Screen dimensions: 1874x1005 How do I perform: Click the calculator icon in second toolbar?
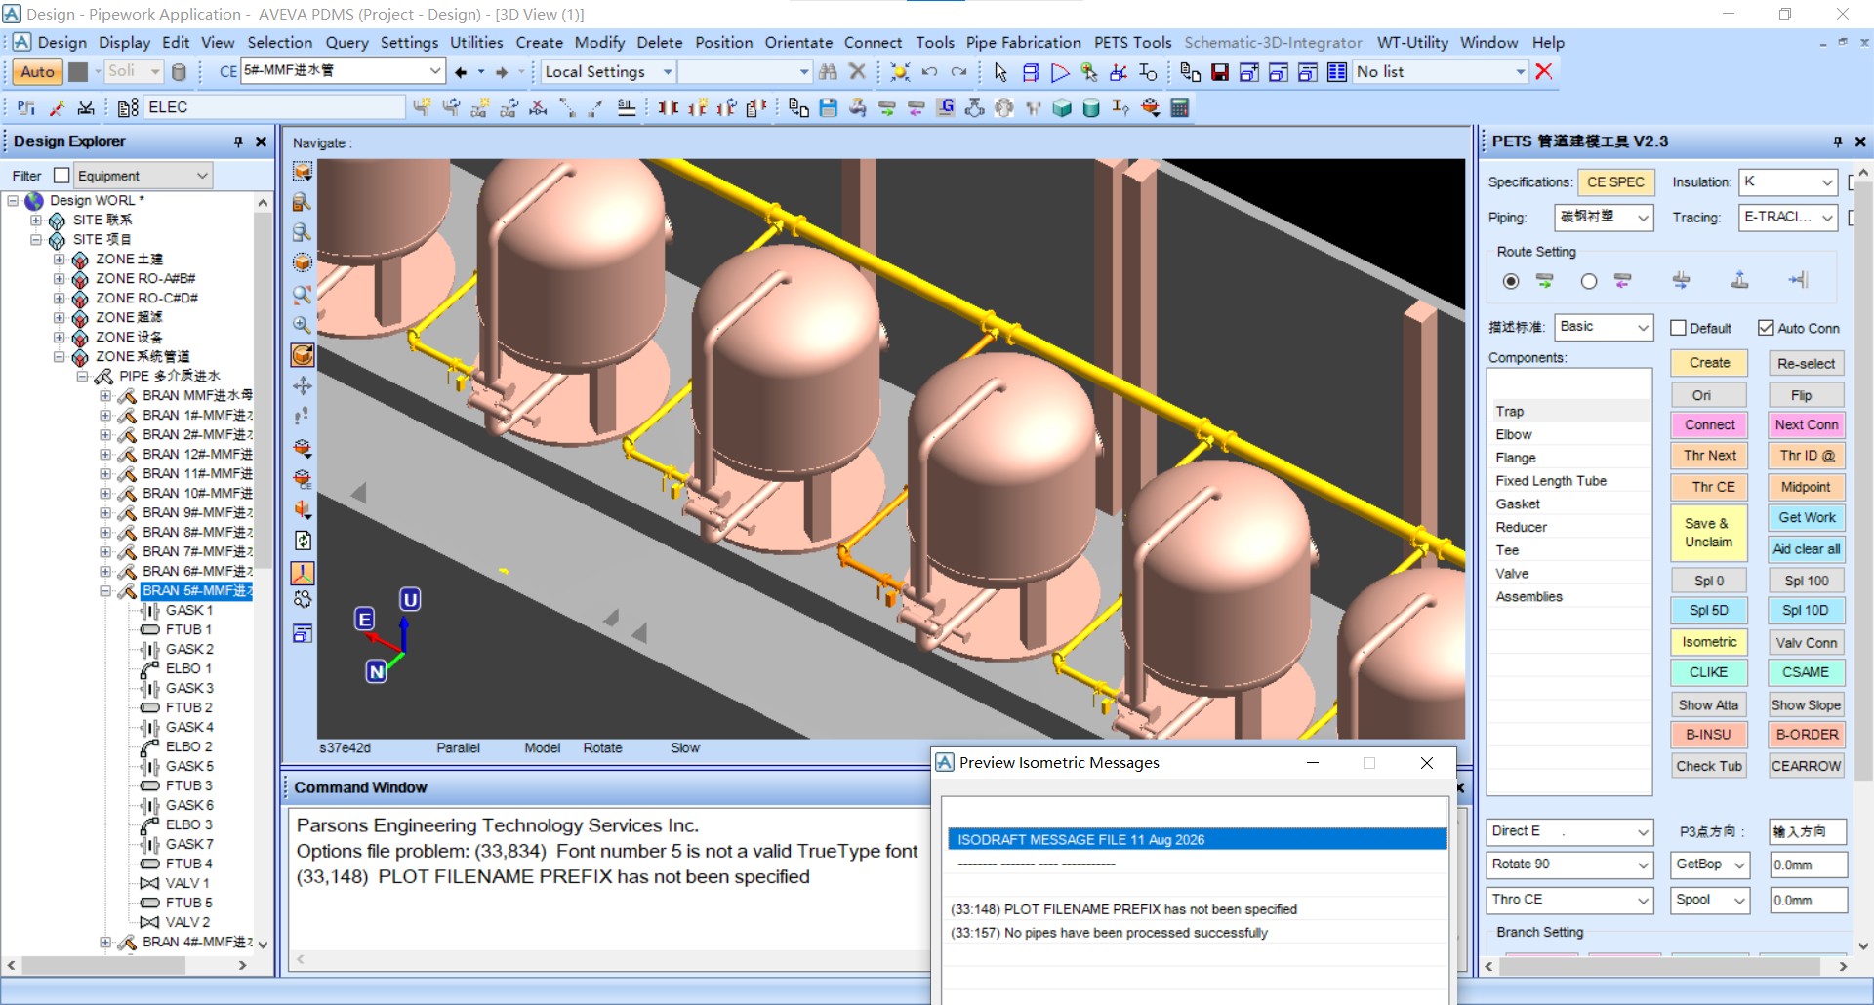click(1180, 107)
